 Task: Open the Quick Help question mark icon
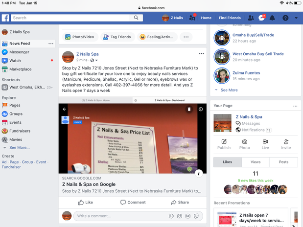pyautogui.click(x=285, y=18)
